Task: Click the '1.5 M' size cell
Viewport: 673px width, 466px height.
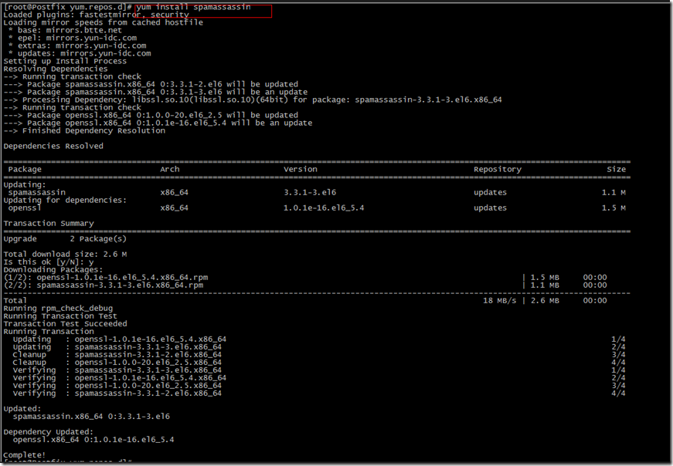Action: (614, 208)
